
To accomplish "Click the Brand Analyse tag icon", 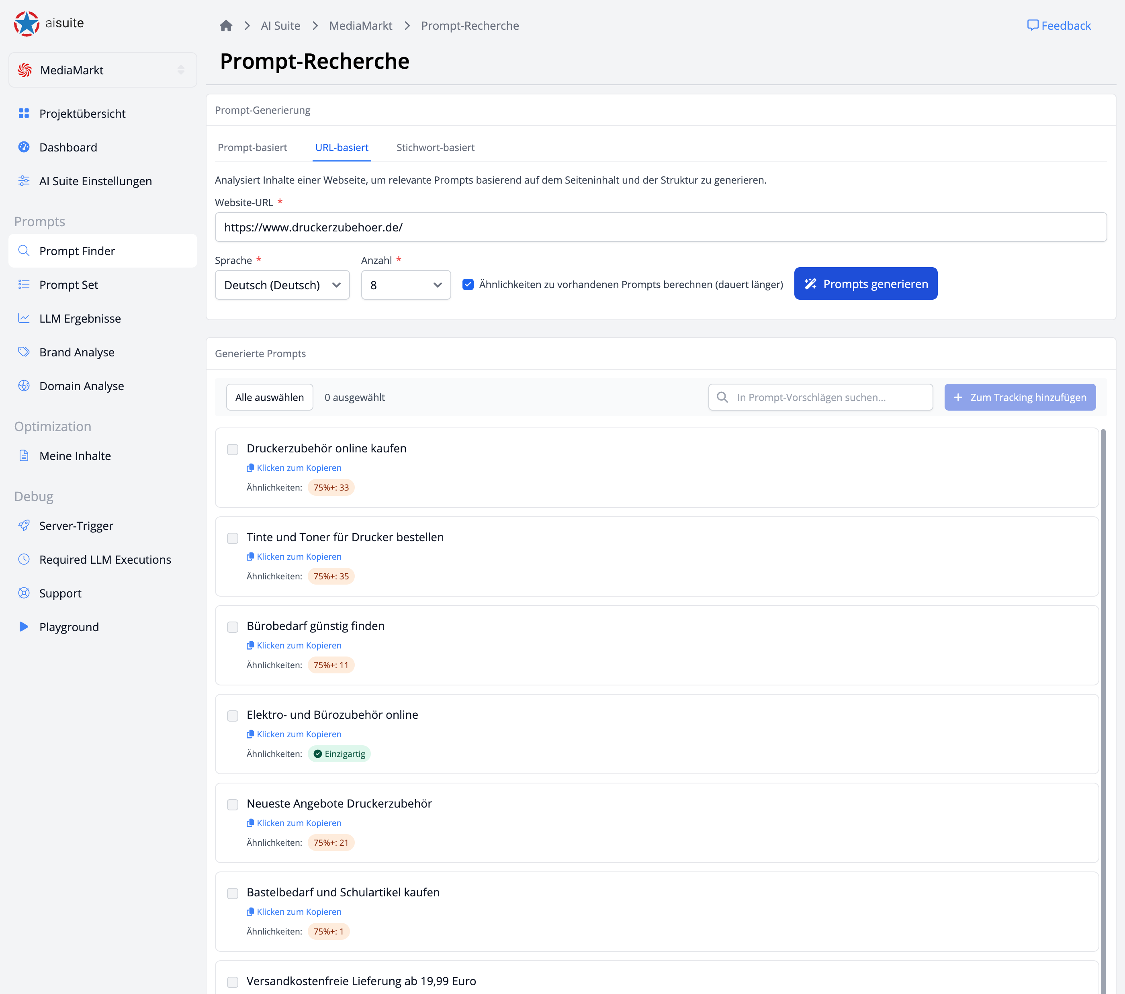I will [24, 352].
